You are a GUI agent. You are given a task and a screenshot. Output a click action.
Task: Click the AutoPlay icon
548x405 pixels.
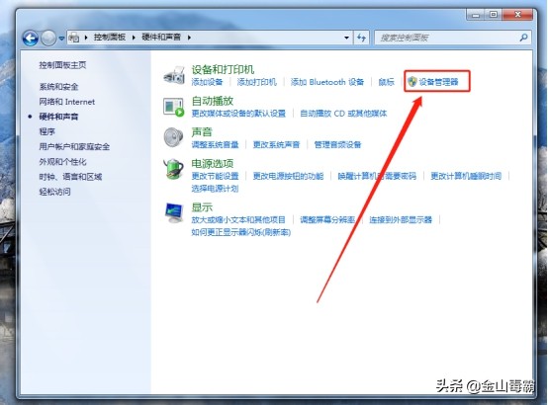coord(174,107)
